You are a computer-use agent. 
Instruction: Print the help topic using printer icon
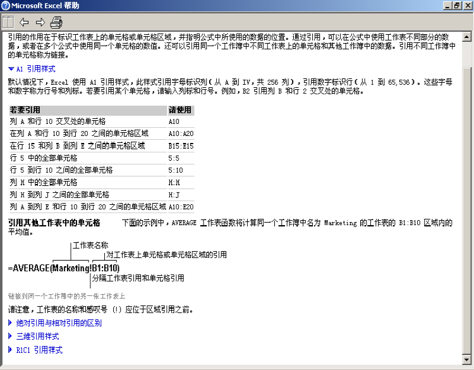tap(56, 22)
